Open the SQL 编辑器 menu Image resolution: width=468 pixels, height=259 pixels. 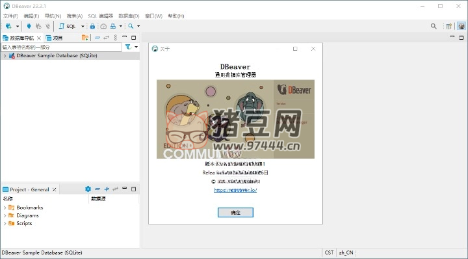coord(101,16)
